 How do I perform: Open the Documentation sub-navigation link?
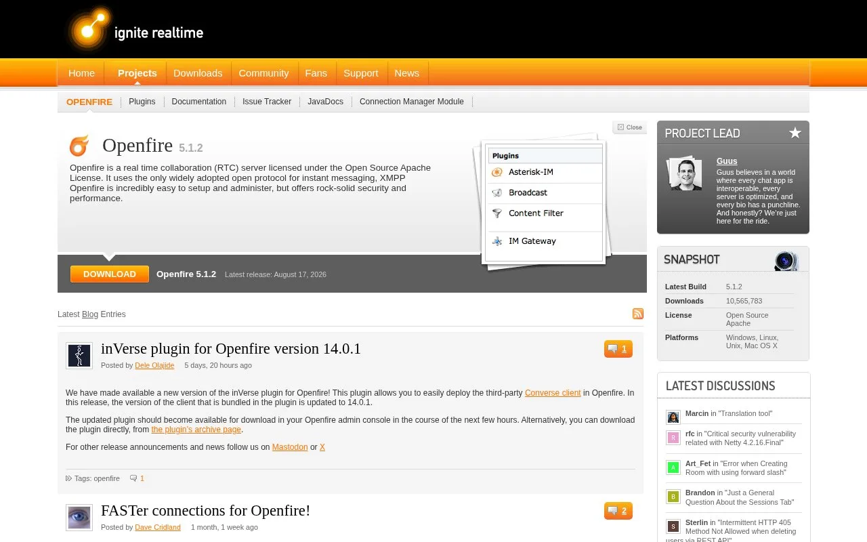(x=199, y=102)
